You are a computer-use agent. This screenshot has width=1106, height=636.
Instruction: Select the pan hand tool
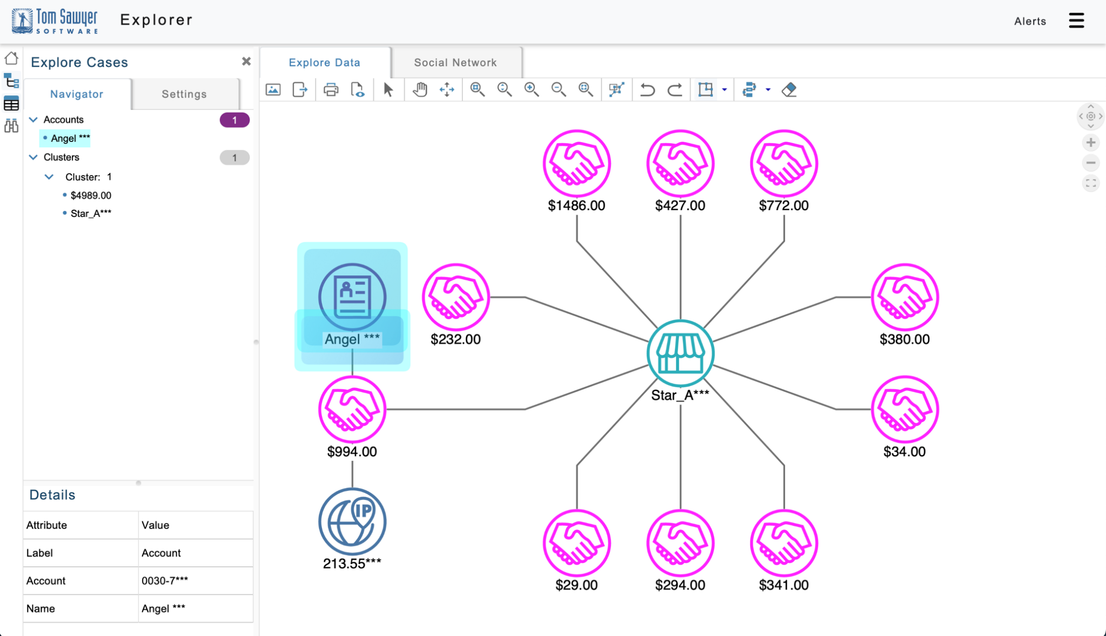(x=420, y=90)
